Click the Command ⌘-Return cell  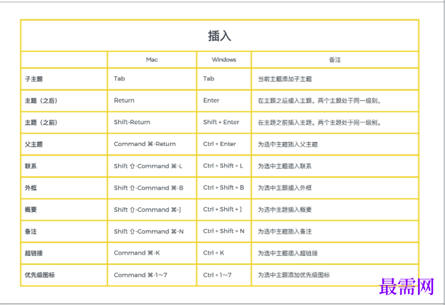coord(145,144)
